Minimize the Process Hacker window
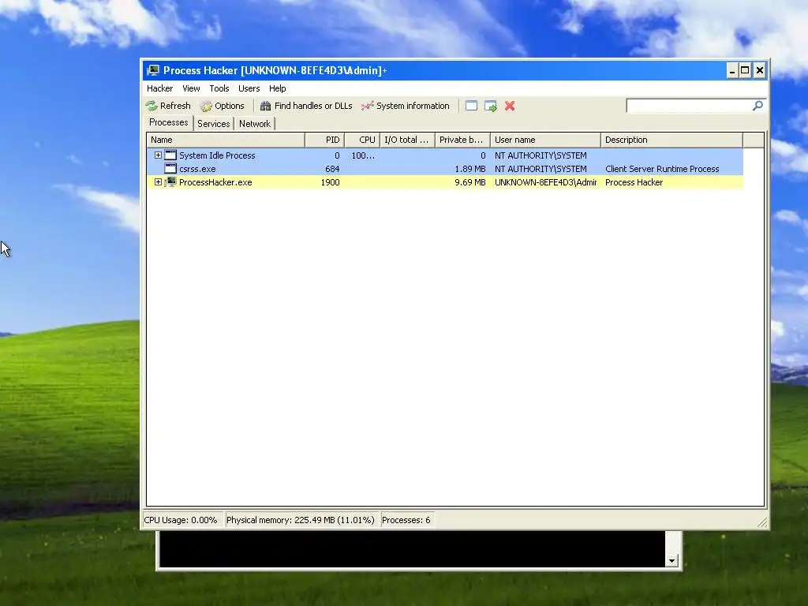 pyautogui.click(x=732, y=70)
